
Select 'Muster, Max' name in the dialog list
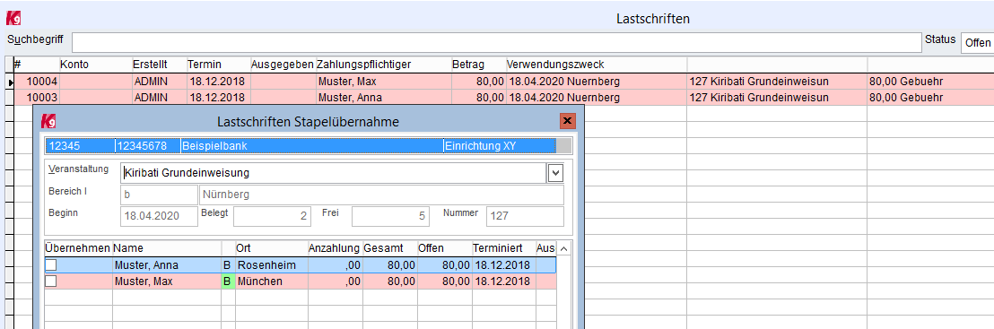(x=143, y=281)
